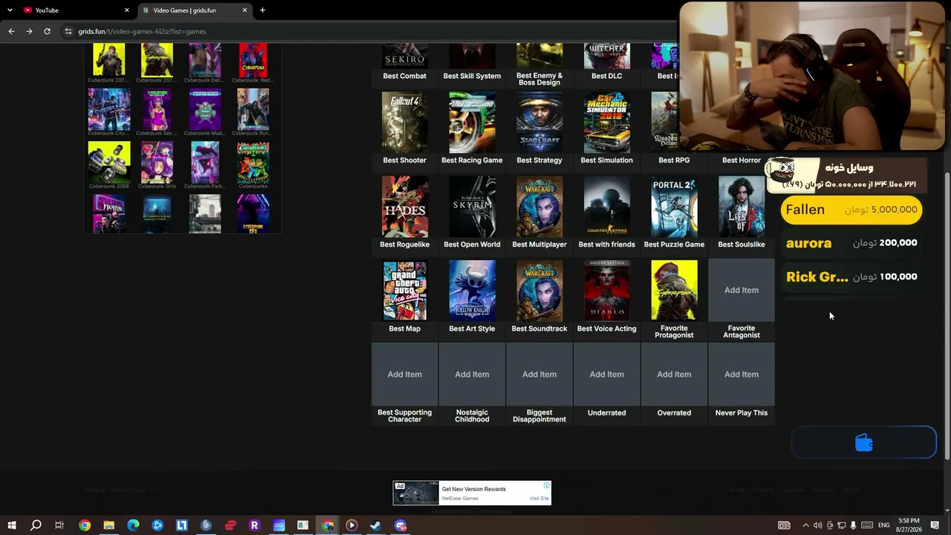Go forward with the browser forward arrow

pos(29,31)
